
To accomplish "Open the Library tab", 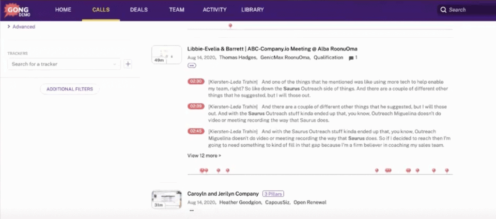I will click(252, 10).
